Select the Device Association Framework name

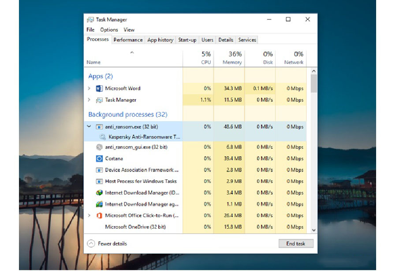[142, 170]
